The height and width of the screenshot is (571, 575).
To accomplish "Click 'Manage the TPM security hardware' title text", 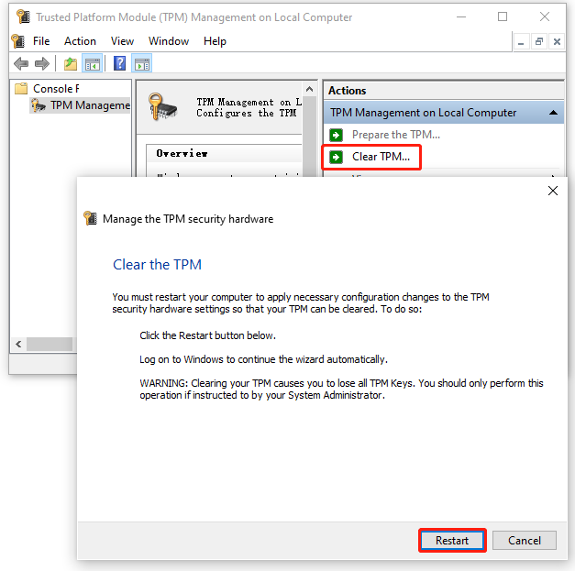I will (188, 219).
